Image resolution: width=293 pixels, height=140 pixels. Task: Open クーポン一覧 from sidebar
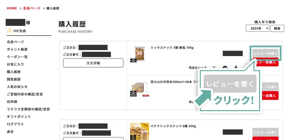pyautogui.click(x=17, y=57)
